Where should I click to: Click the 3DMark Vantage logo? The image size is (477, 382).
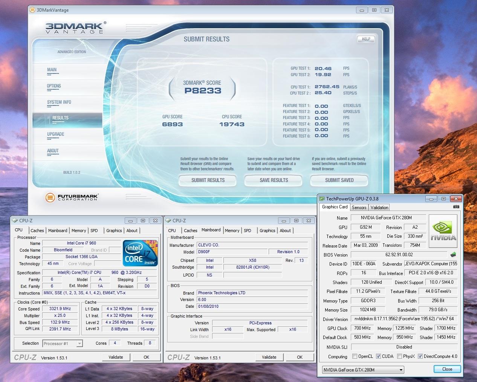(75, 28)
